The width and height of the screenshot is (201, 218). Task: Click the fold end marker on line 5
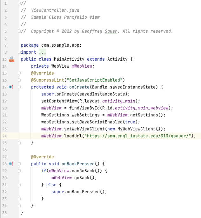click(x=19, y=31)
